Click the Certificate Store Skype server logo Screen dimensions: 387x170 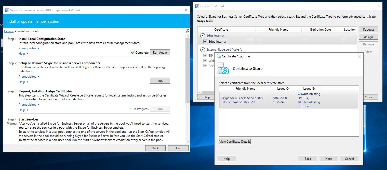tap(223, 68)
